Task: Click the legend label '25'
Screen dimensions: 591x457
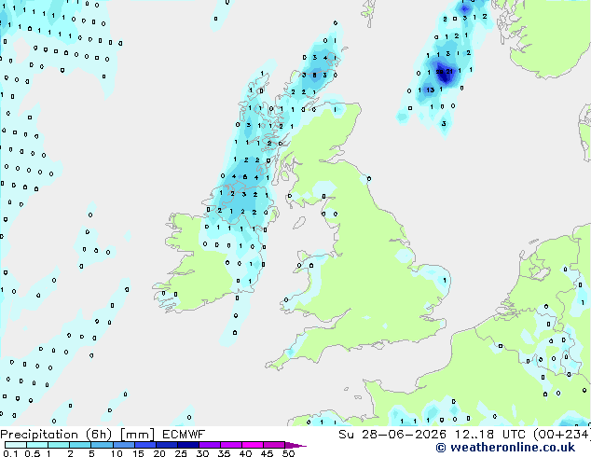Action: point(181,453)
